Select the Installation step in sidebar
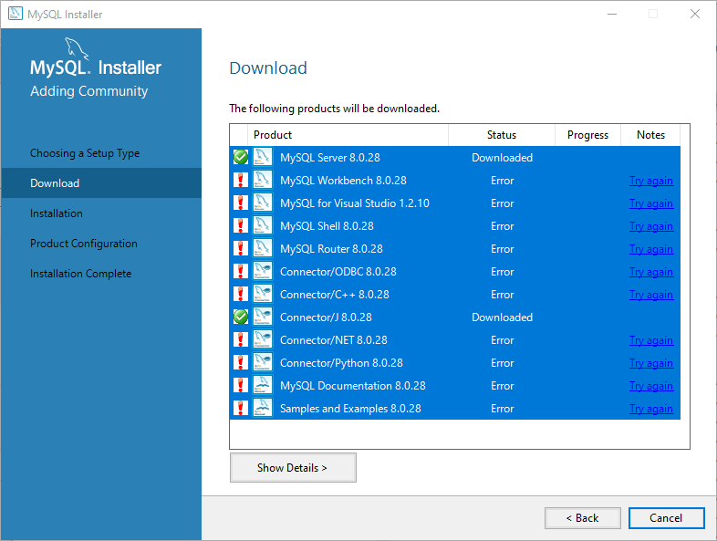The height and width of the screenshot is (541, 717). 57,213
